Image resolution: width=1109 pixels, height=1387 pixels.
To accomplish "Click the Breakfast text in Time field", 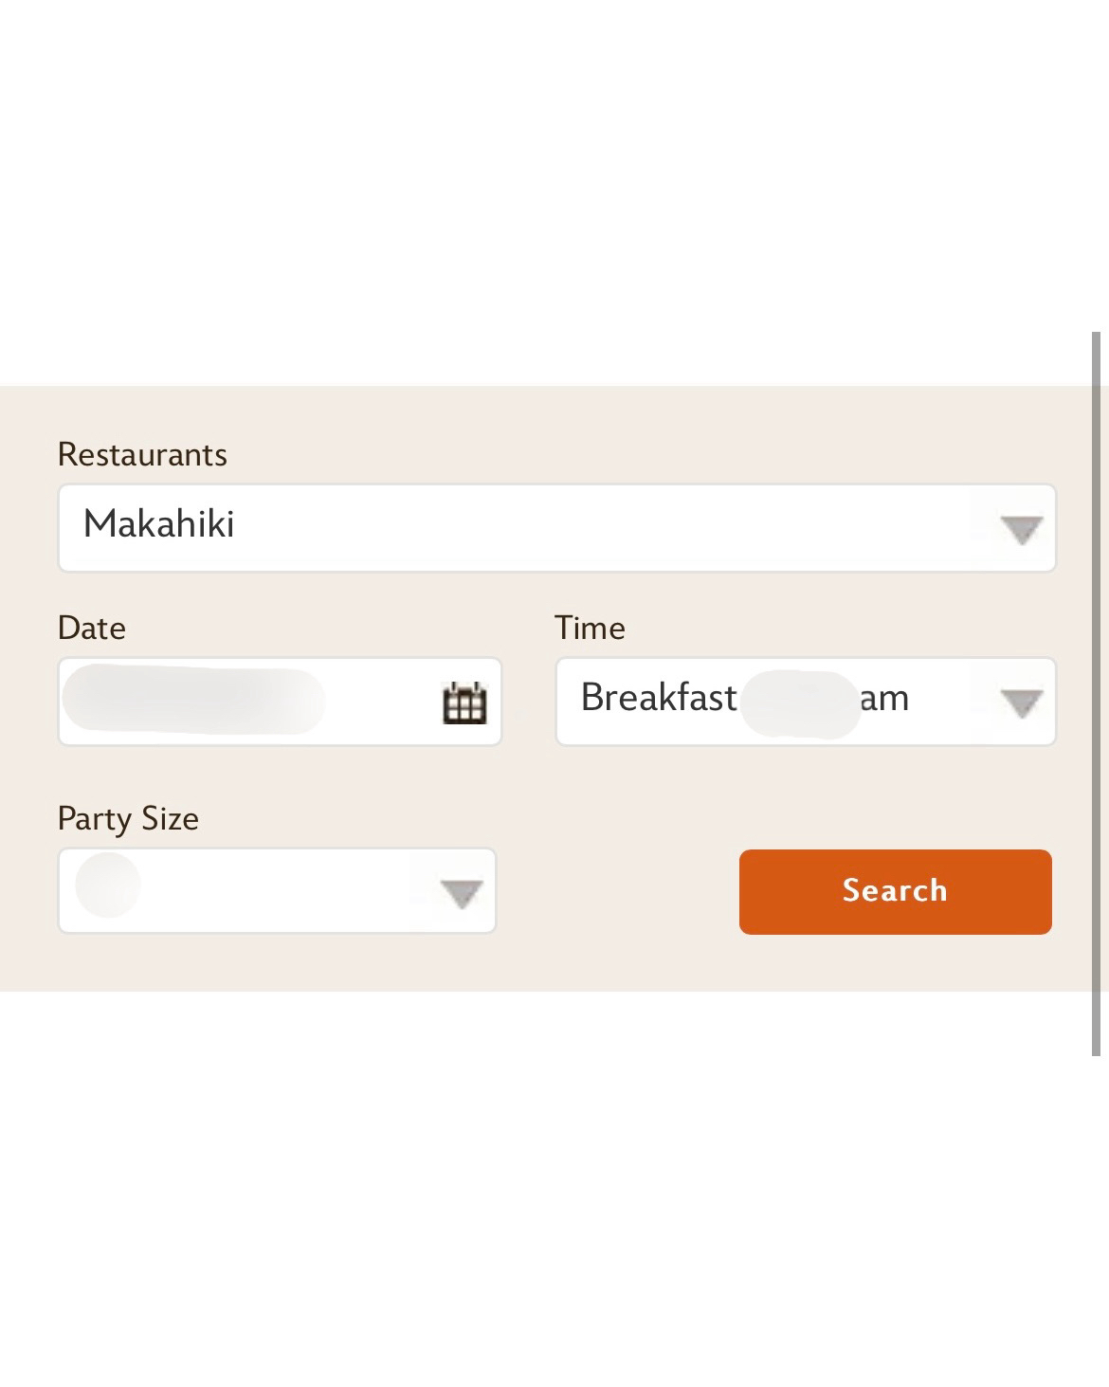I will (x=659, y=699).
